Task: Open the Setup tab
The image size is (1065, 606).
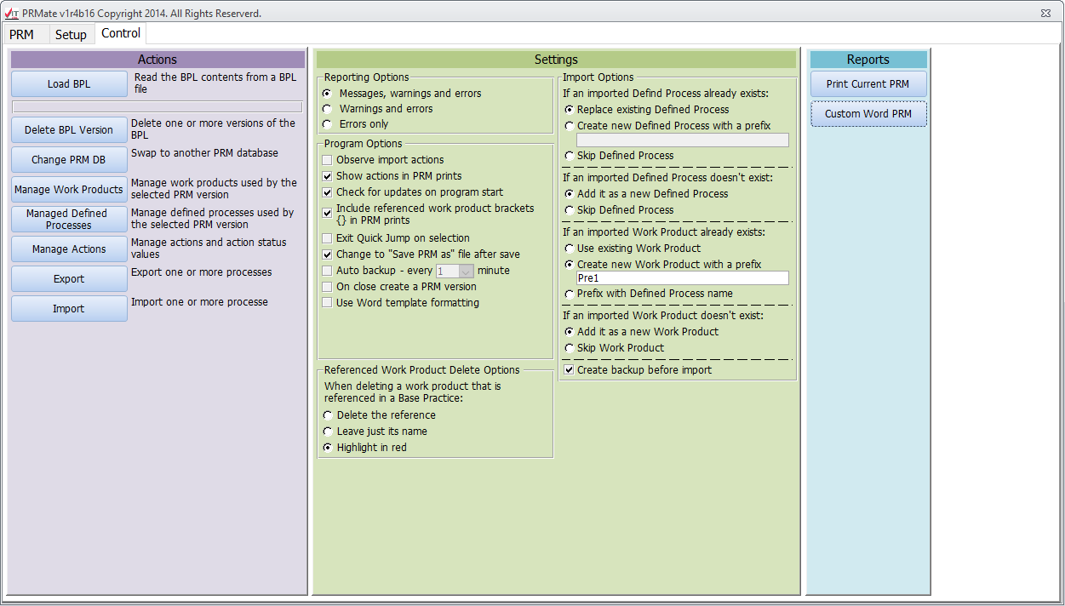Action: pos(71,35)
